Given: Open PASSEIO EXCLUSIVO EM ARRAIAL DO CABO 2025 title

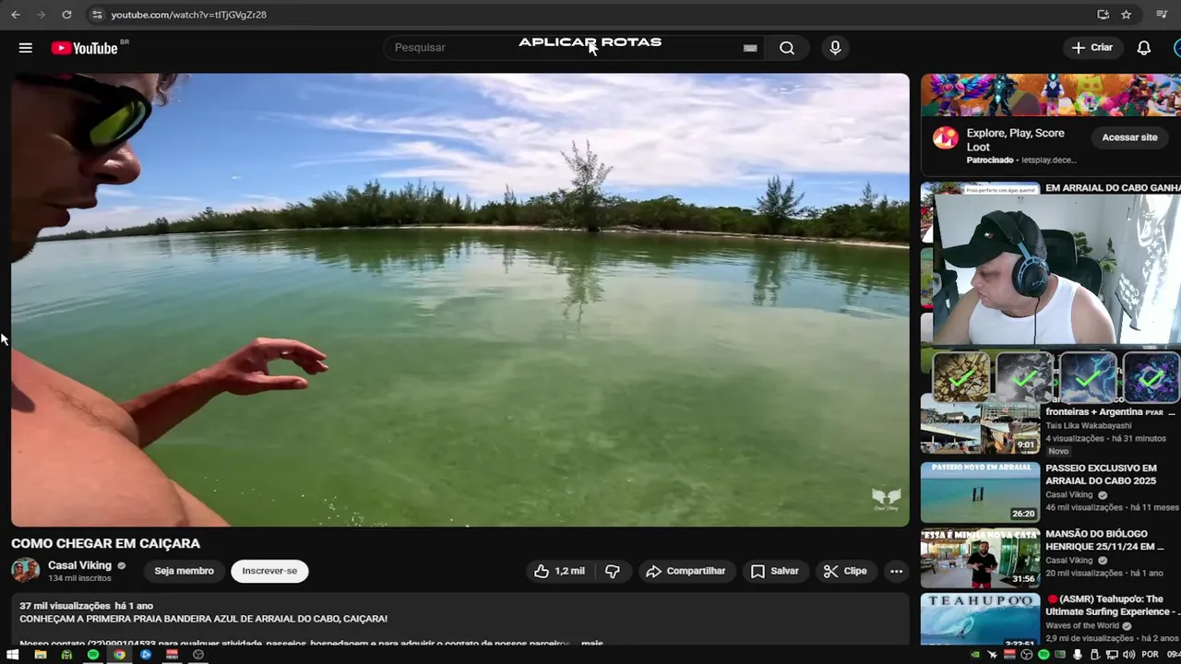Looking at the screenshot, I should [1101, 474].
